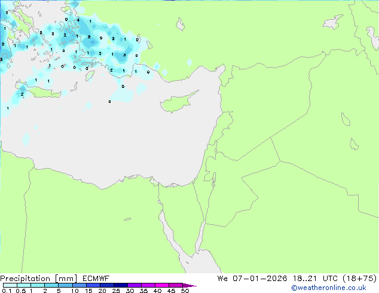Image resolution: width=379 pixels, height=293 pixels.
Task: Select the 25–30 mm dark blue swatch
Action: 121,285
